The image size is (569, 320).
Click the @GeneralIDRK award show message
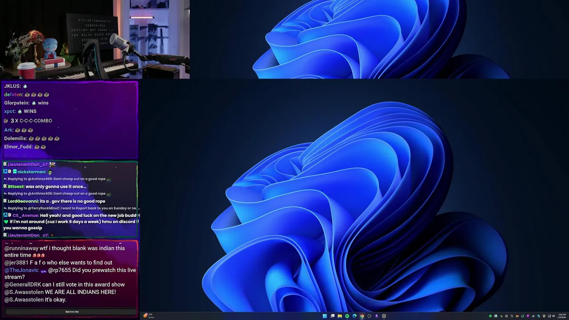tap(64, 284)
